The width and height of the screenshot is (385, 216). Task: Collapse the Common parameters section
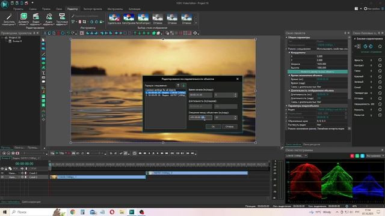pyautogui.click(x=286, y=37)
